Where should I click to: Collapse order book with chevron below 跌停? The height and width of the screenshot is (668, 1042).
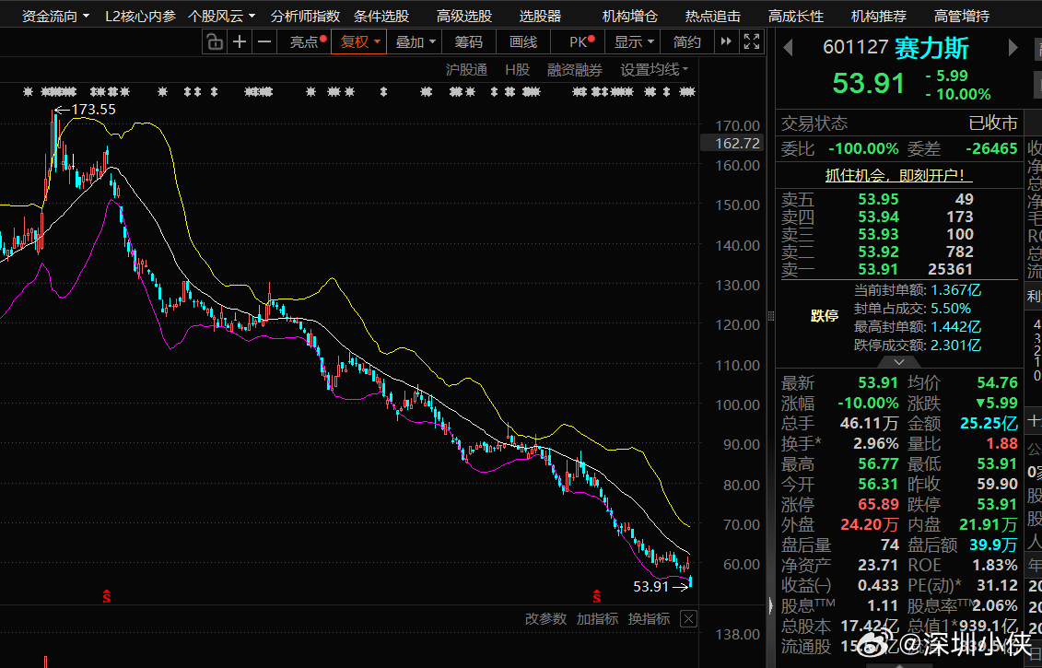pyautogui.click(x=899, y=362)
